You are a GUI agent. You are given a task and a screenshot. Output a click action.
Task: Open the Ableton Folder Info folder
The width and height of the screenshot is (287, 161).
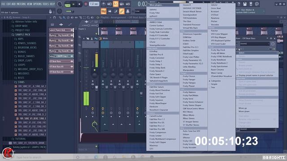point(24,21)
